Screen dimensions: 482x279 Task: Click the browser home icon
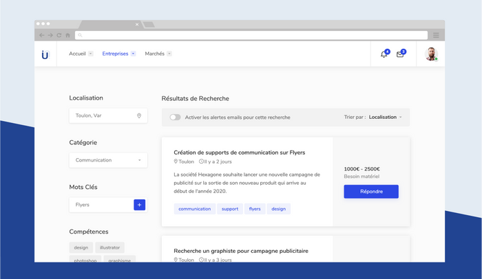point(67,35)
